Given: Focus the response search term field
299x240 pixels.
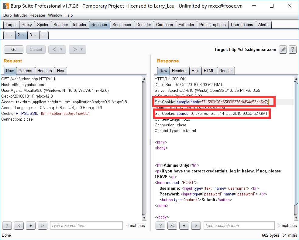Looking at the screenshot, I should (239, 225).
